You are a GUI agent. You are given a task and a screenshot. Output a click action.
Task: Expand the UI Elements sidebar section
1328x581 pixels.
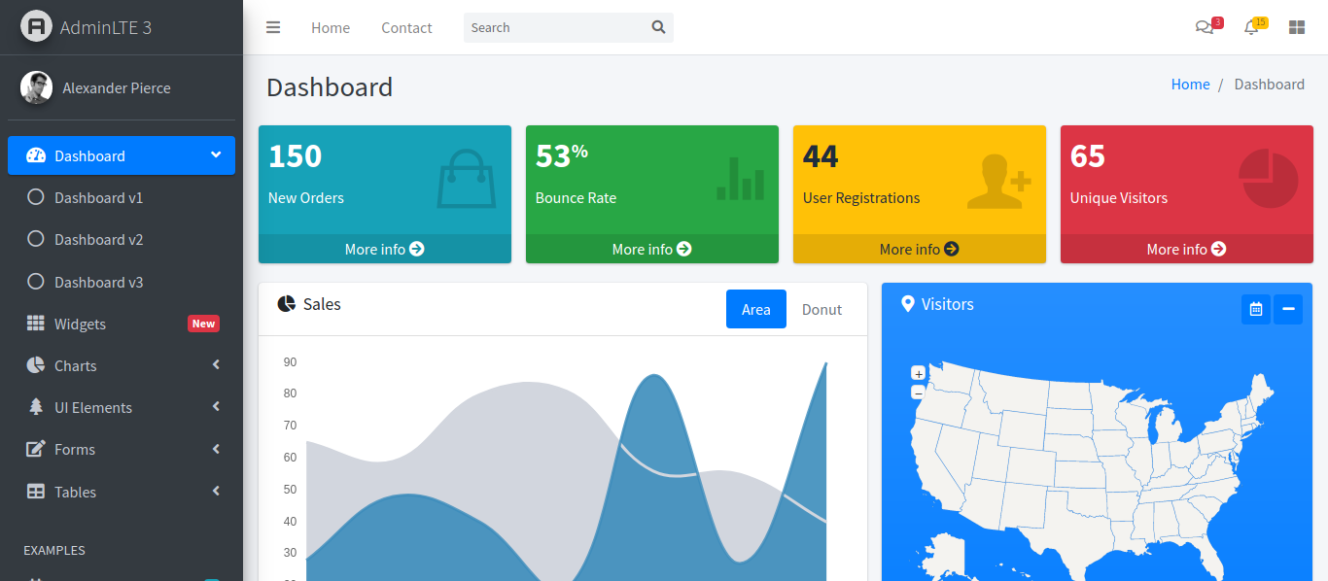(94, 407)
